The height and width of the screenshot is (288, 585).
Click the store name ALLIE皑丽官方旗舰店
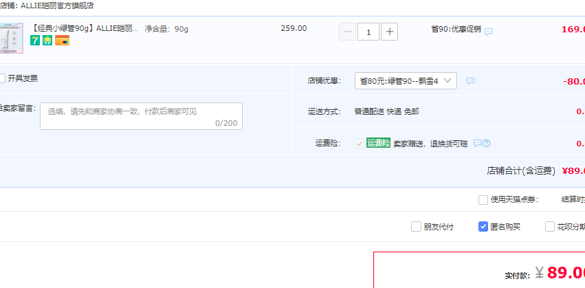[57, 5]
